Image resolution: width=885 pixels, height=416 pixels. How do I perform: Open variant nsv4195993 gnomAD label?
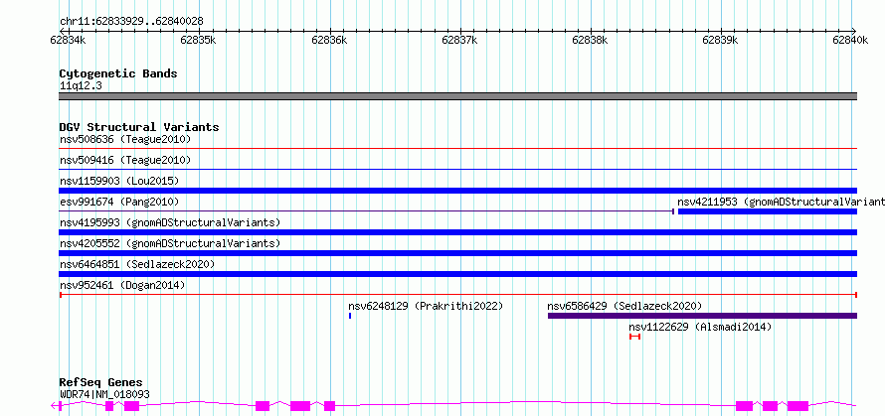170,222
